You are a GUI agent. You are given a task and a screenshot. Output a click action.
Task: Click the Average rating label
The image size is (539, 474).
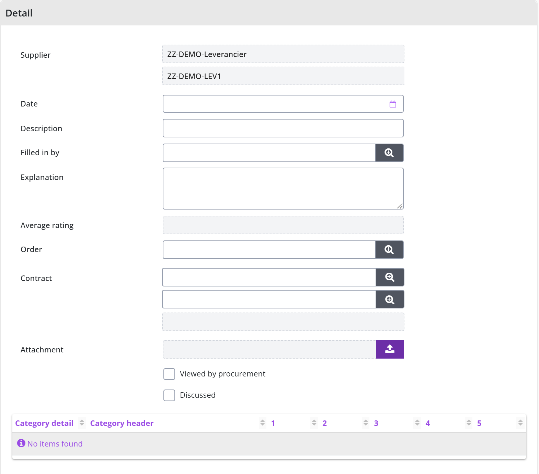(47, 225)
